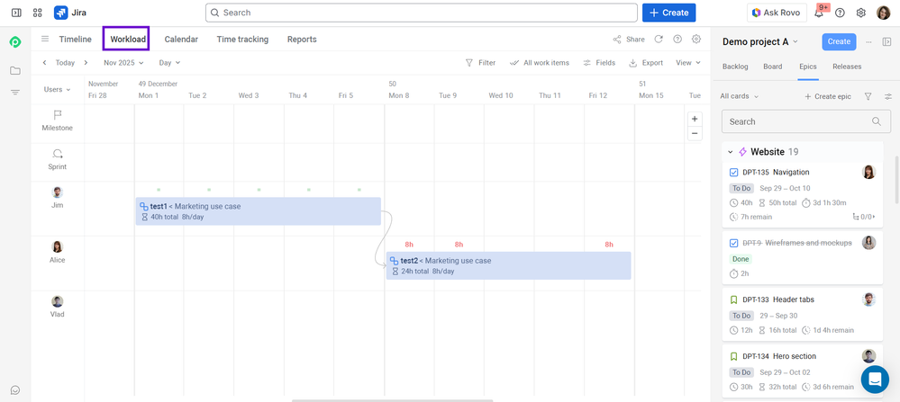
Task: Open notifications bell icon
Action: coord(819,13)
